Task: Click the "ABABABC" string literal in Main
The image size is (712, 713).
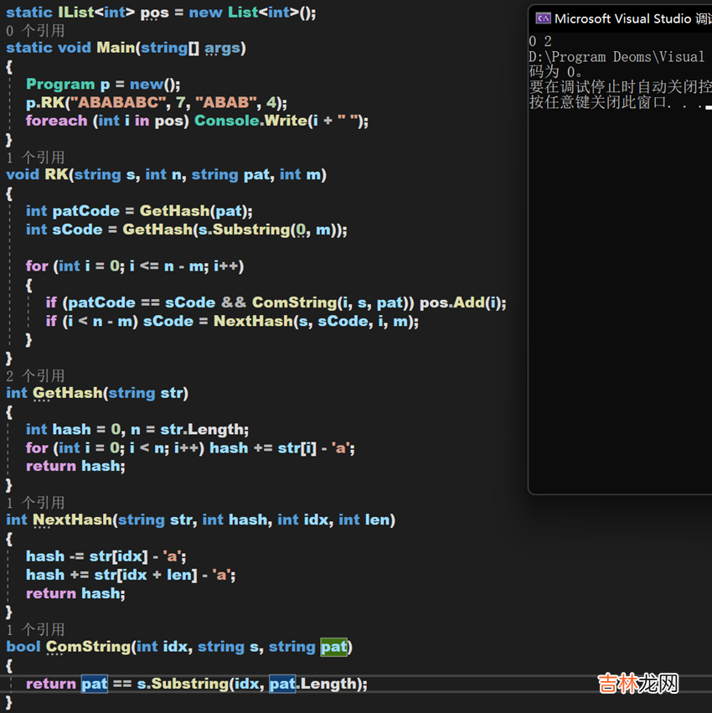Action: pyautogui.click(x=117, y=102)
